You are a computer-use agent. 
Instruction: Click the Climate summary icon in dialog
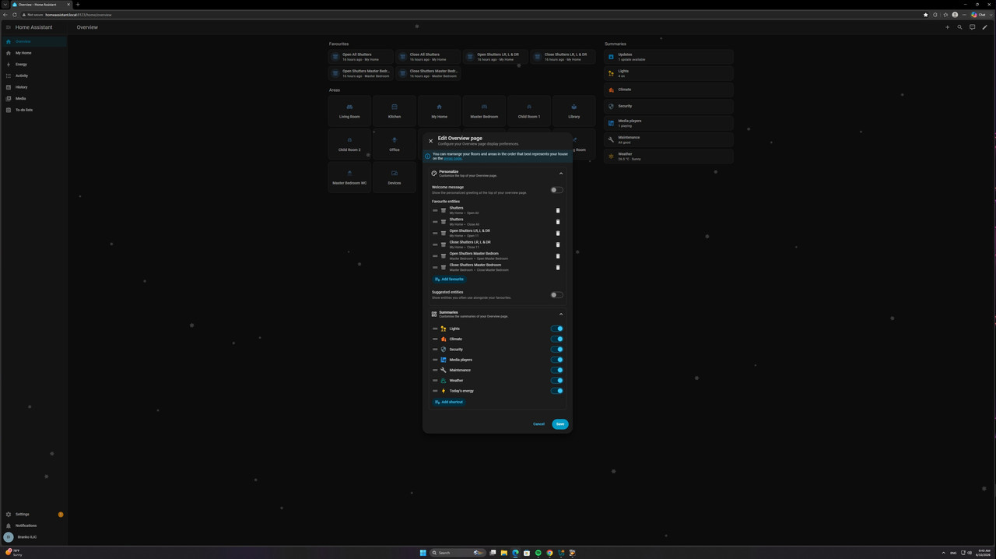coord(444,339)
